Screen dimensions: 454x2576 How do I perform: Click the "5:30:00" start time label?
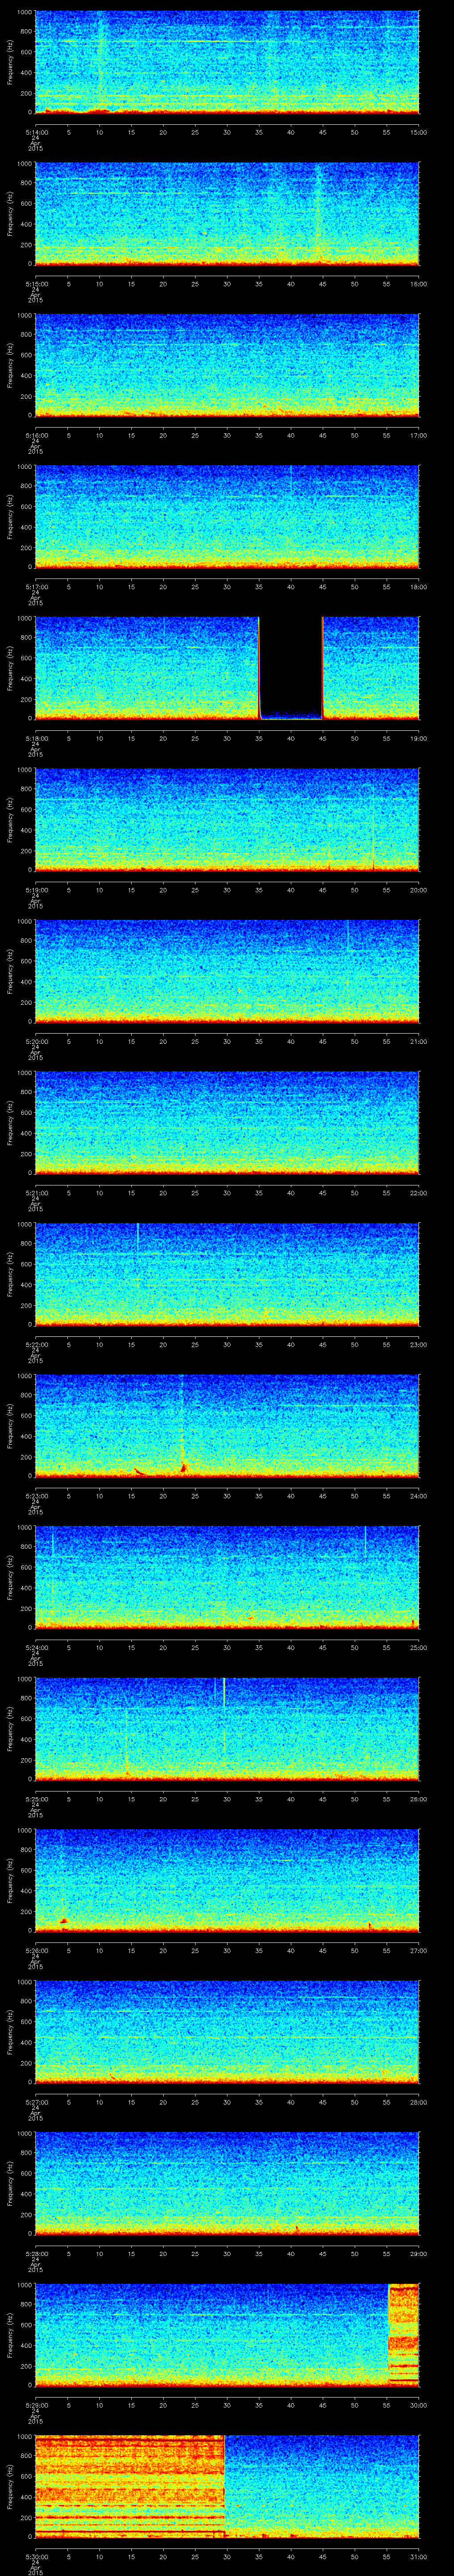click(36, 2556)
